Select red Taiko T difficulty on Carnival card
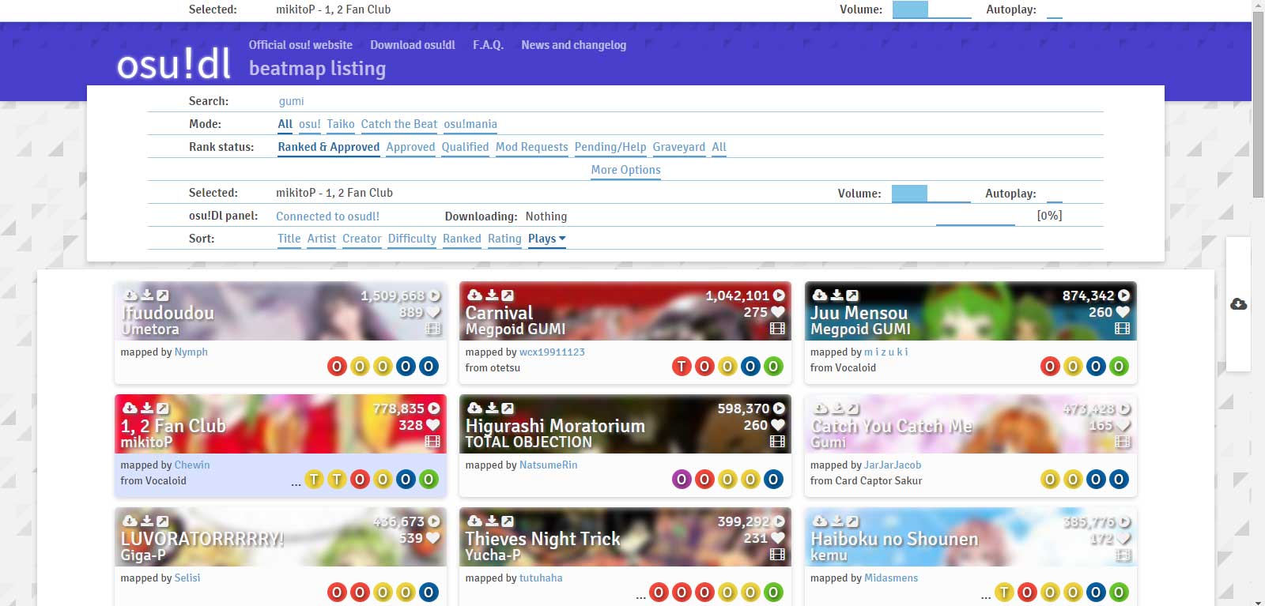 tap(682, 367)
